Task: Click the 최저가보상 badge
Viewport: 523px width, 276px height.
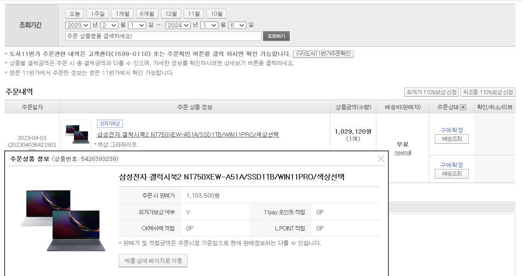Action: click(110, 124)
